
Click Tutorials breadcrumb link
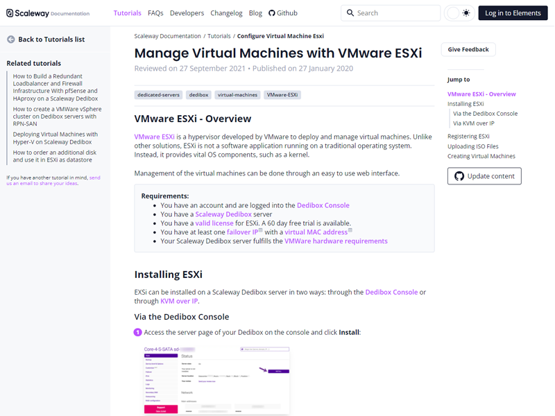click(x=219, y=36)
